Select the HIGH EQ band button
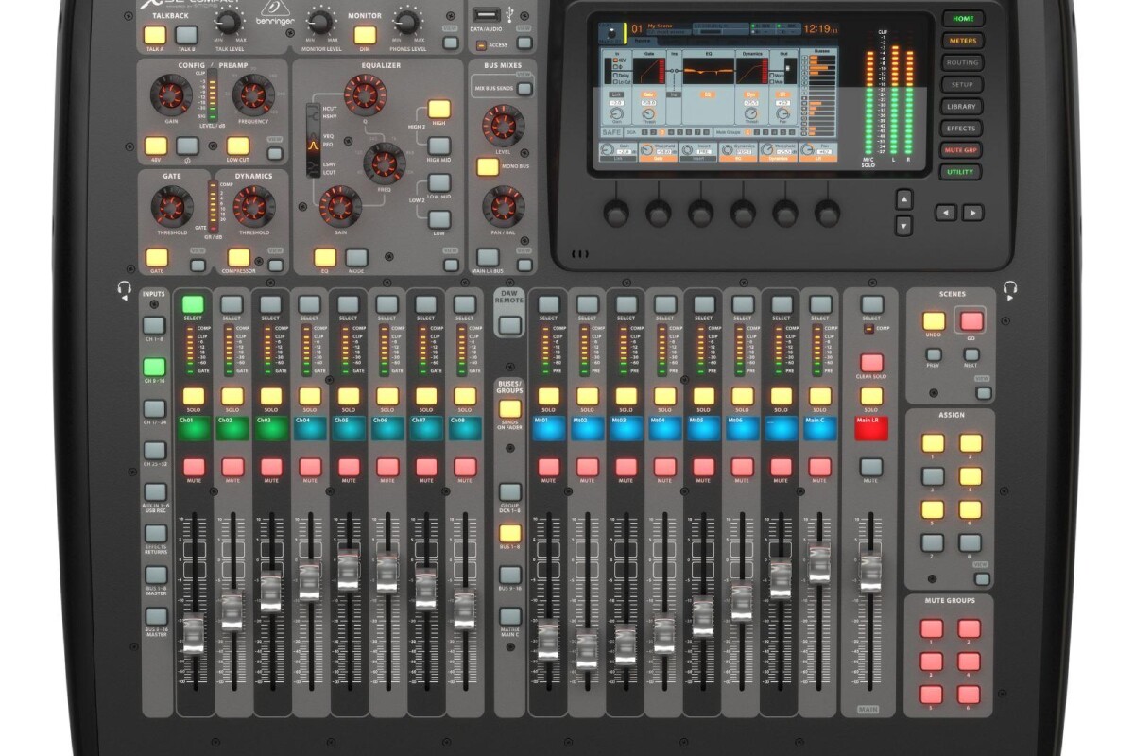1134x756 pixels. point(438,109)
